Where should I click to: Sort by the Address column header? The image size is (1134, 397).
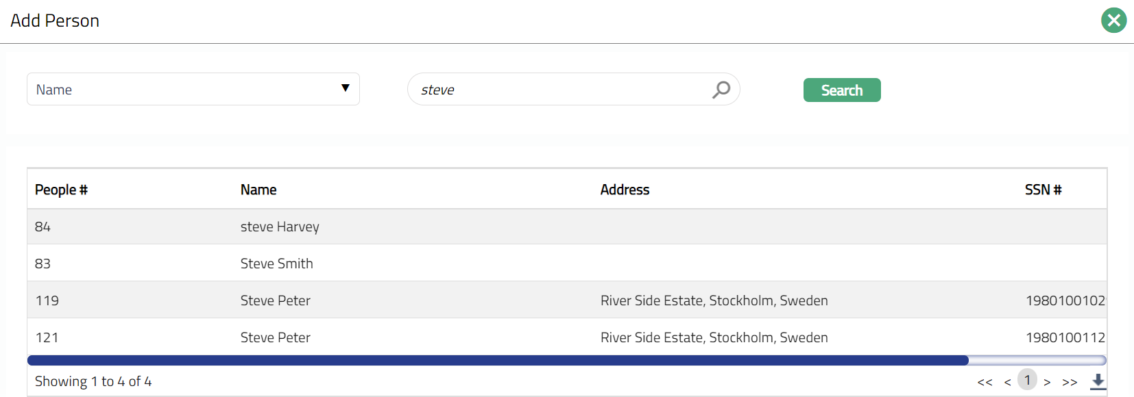625,190
